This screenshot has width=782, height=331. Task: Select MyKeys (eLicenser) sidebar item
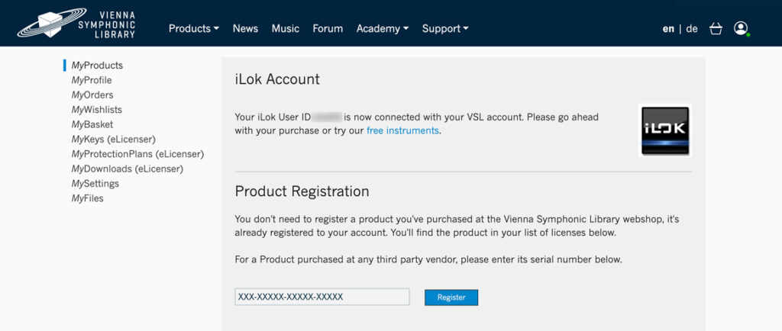[x=113, y=139]
